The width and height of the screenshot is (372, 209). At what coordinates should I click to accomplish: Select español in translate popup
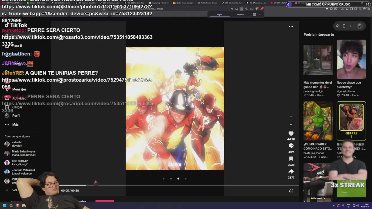(240, 15)
